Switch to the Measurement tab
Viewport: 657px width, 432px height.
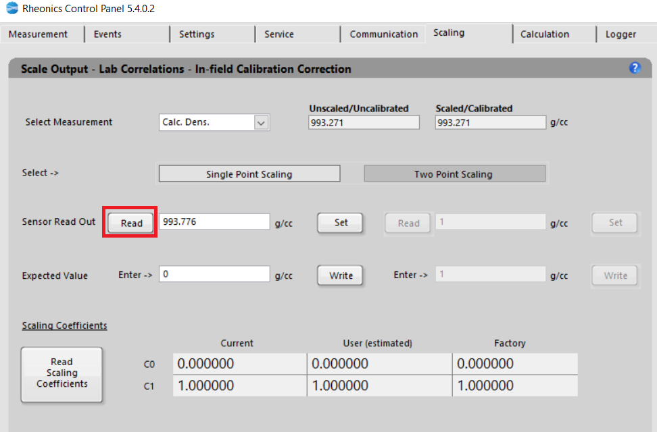(x=39, y=34)
